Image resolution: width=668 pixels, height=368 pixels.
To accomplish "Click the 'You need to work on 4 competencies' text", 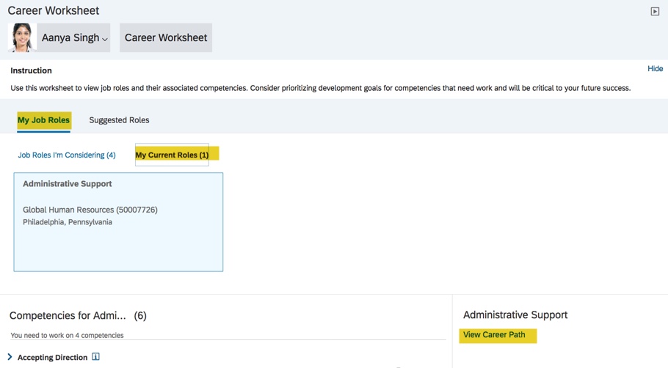I will pyautogui.click(x=67, y=335).
